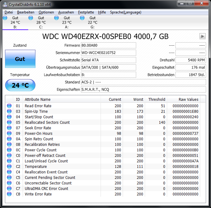Click the status icon for Write Error Rate

[9, 194]
